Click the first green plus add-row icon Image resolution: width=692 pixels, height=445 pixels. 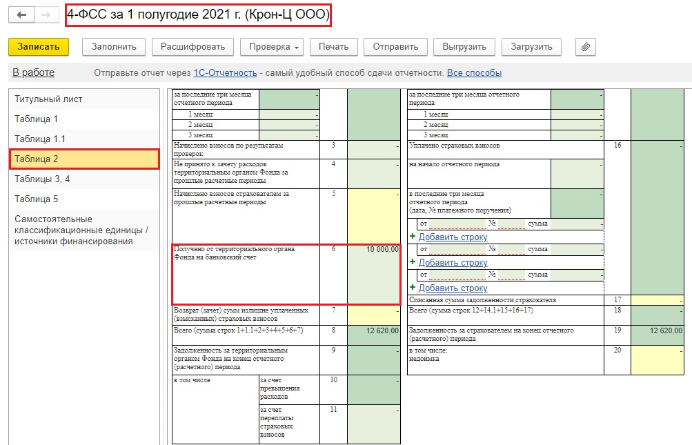coord(413,237)
